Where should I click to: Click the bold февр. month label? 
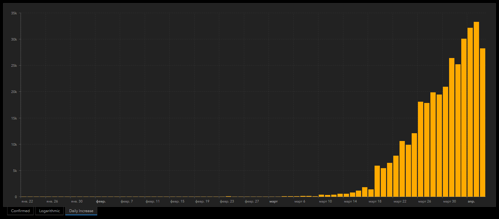101,202
